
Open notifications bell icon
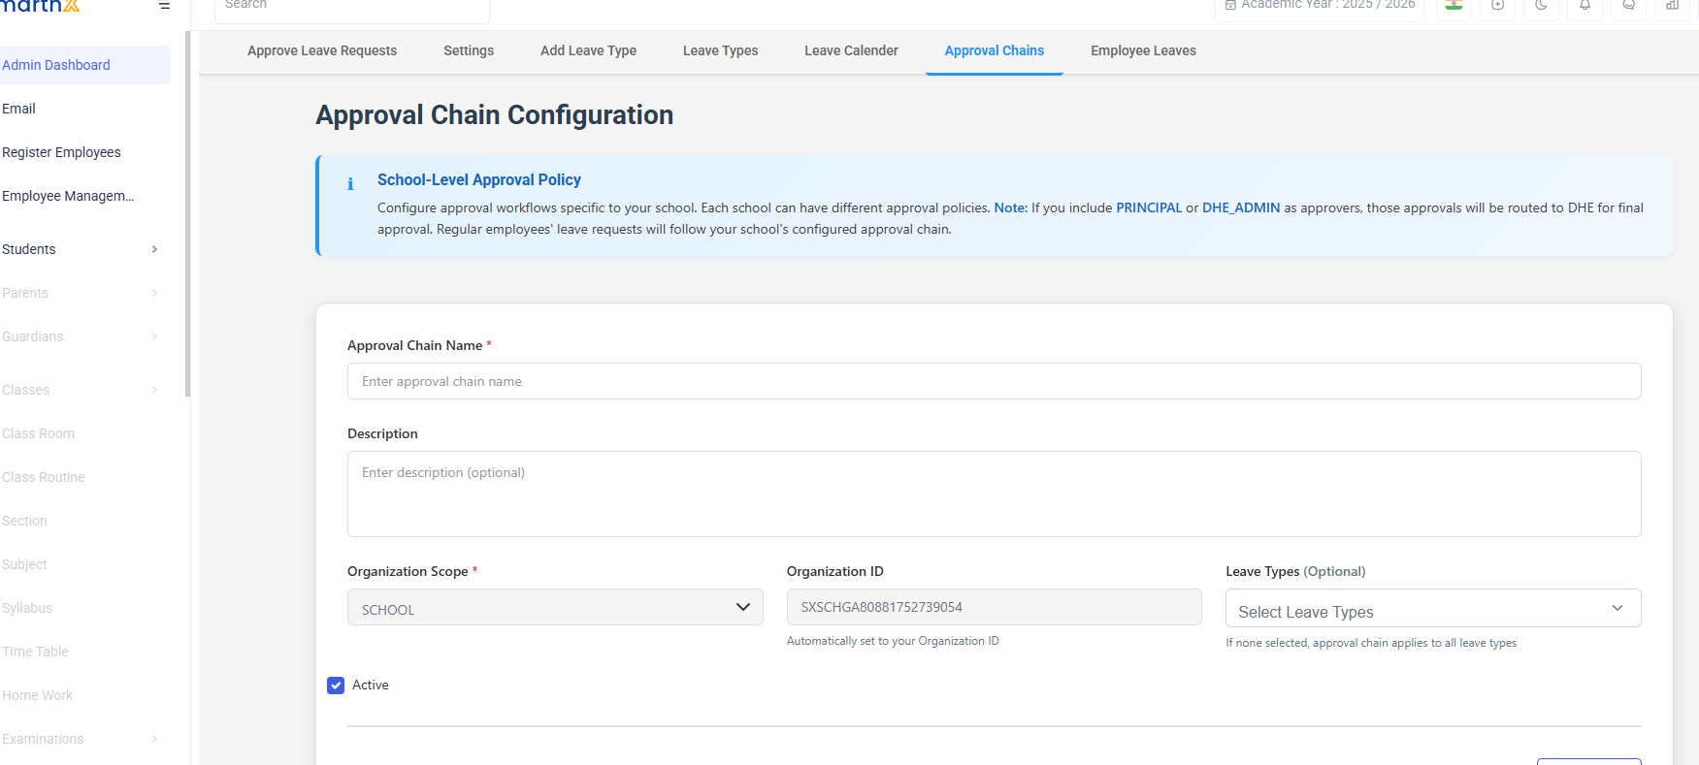coord(1585,5)
